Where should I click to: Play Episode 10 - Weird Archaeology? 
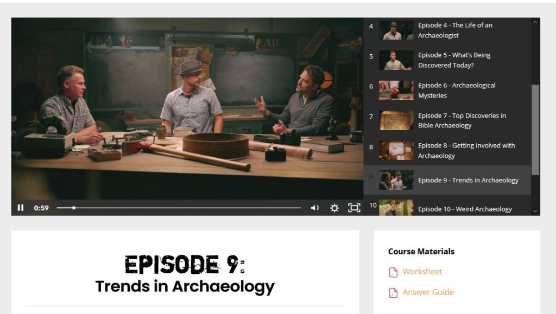pyautogui.click(x=464, y=209)
